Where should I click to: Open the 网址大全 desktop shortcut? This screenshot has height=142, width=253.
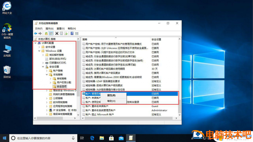[x=7, y=8]
